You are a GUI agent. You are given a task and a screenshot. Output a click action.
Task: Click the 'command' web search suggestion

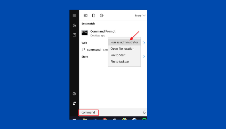tap(94, 50)
